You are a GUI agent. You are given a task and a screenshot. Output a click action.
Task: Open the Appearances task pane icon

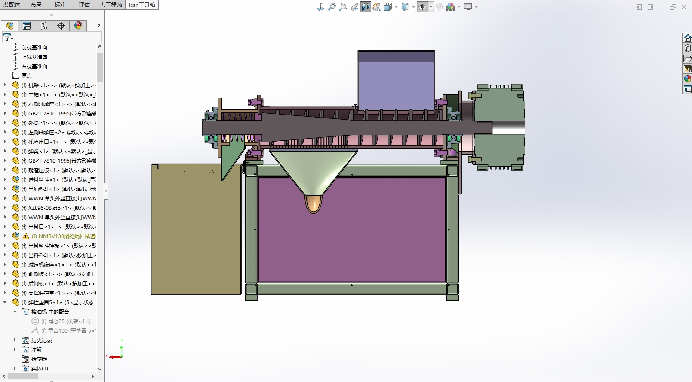coord(687,79)
